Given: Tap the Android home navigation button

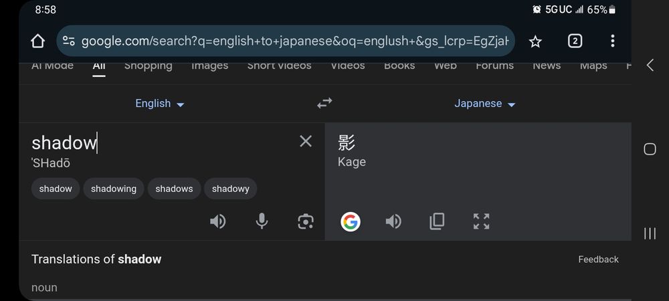Looking at the screenshot, I should (x=650, y=149).
